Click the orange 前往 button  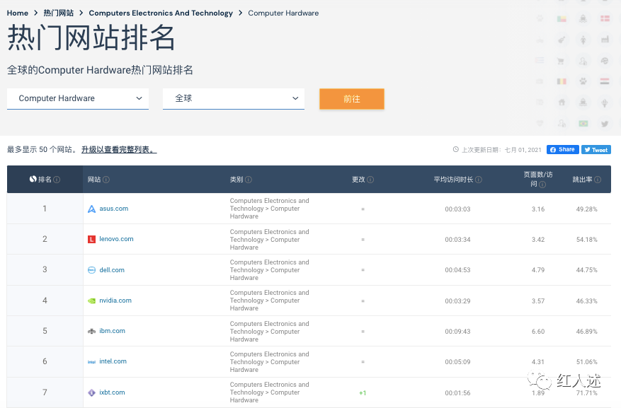click(351, 99)
